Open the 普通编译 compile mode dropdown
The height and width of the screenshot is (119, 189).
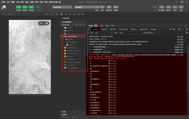pos(84,7)
